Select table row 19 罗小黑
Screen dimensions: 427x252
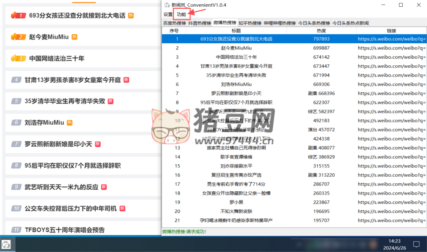click(236, 203)
